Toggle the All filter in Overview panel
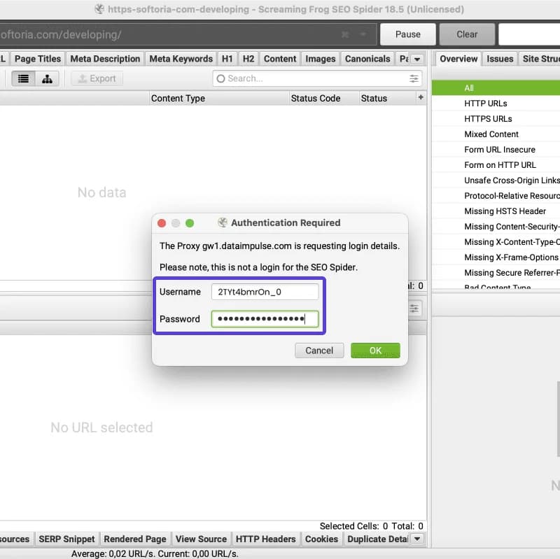This screenshot has width=560, height=559. click(498, 87)
